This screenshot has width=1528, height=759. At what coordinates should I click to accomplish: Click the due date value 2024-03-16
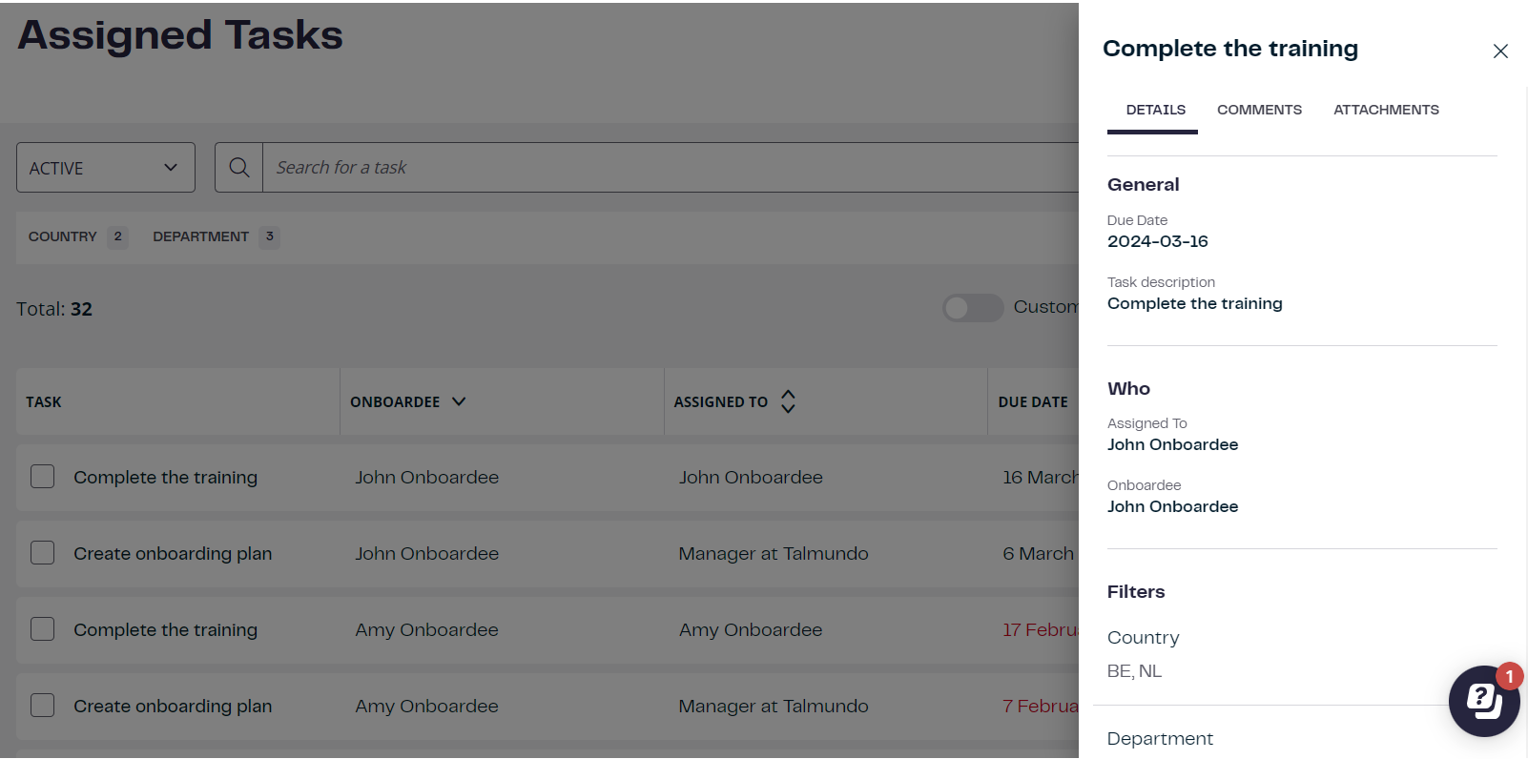(x=1157, y=242)
